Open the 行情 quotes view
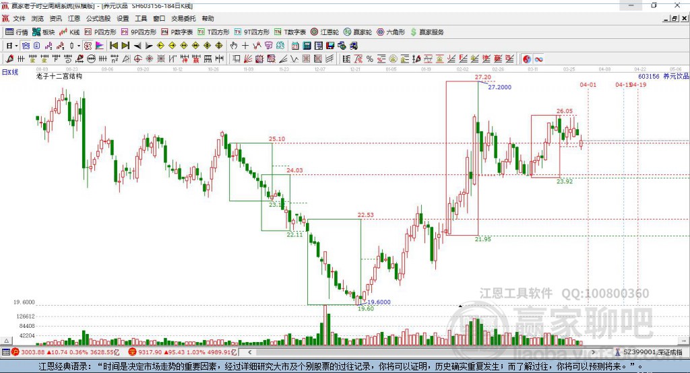 point(17,32)
